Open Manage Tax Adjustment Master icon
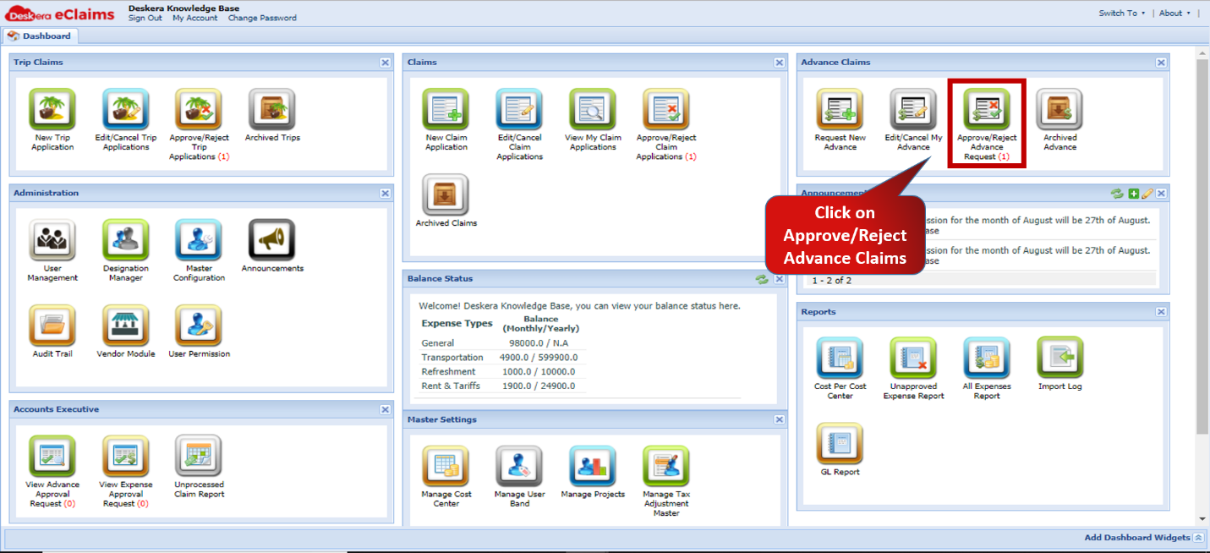Image resolution: width=1210 pixels, height=553 pixels. pyautogui.click(x=666, y=467)
